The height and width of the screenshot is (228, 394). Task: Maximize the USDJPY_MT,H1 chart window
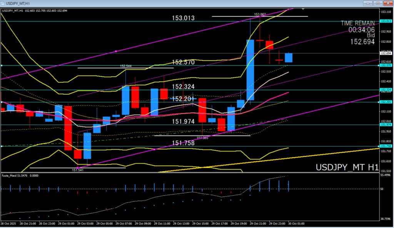point(377,3)
